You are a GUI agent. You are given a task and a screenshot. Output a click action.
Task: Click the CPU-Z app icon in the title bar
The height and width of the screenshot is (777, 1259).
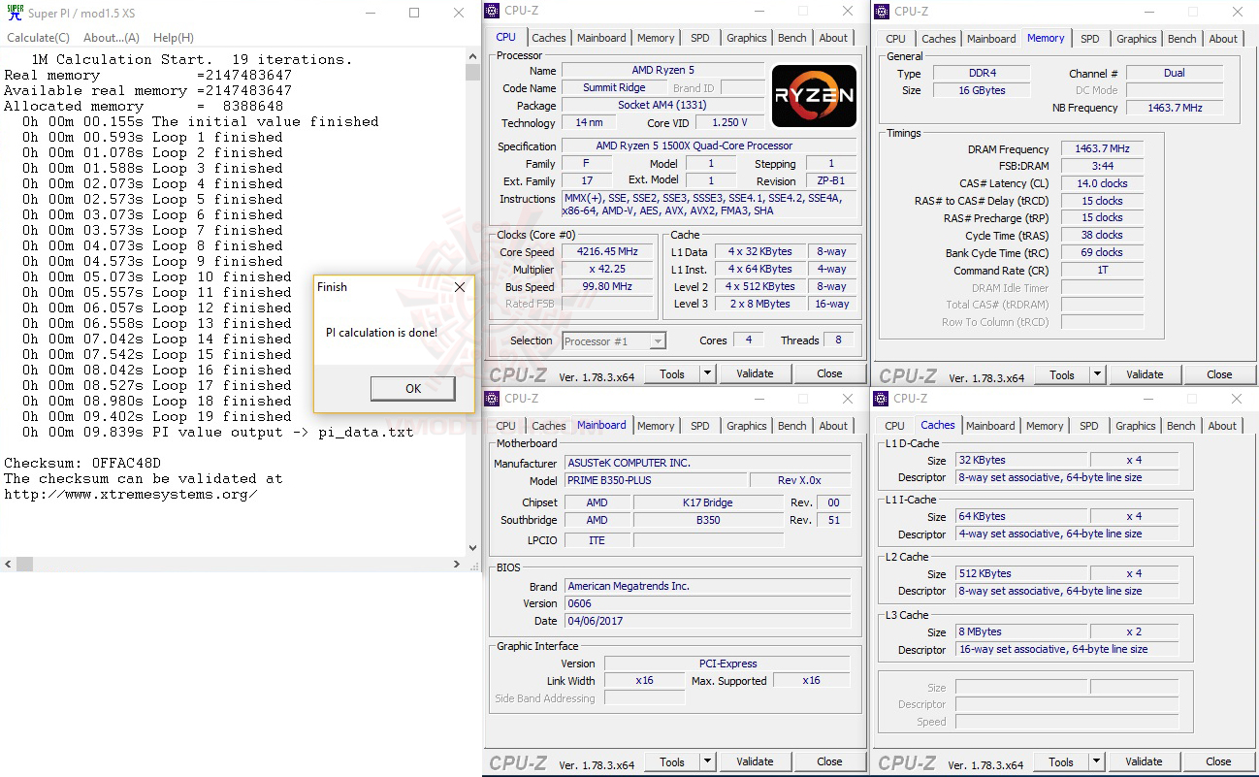click(x=492, y=10)
